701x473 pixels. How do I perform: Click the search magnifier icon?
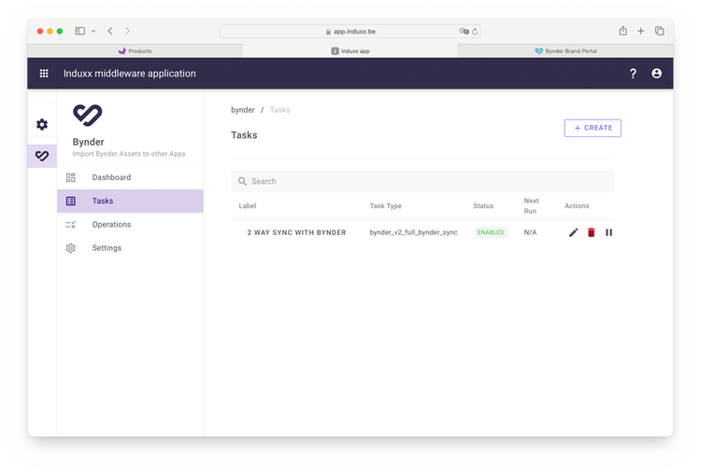(242, 181)
